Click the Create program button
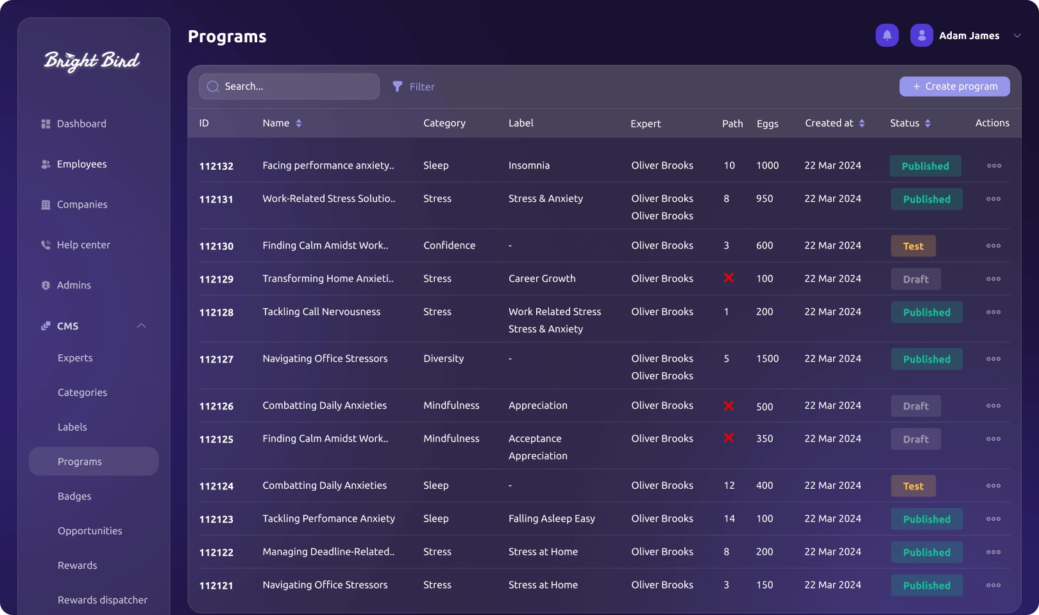1039x615 pixels. point(954,86)
